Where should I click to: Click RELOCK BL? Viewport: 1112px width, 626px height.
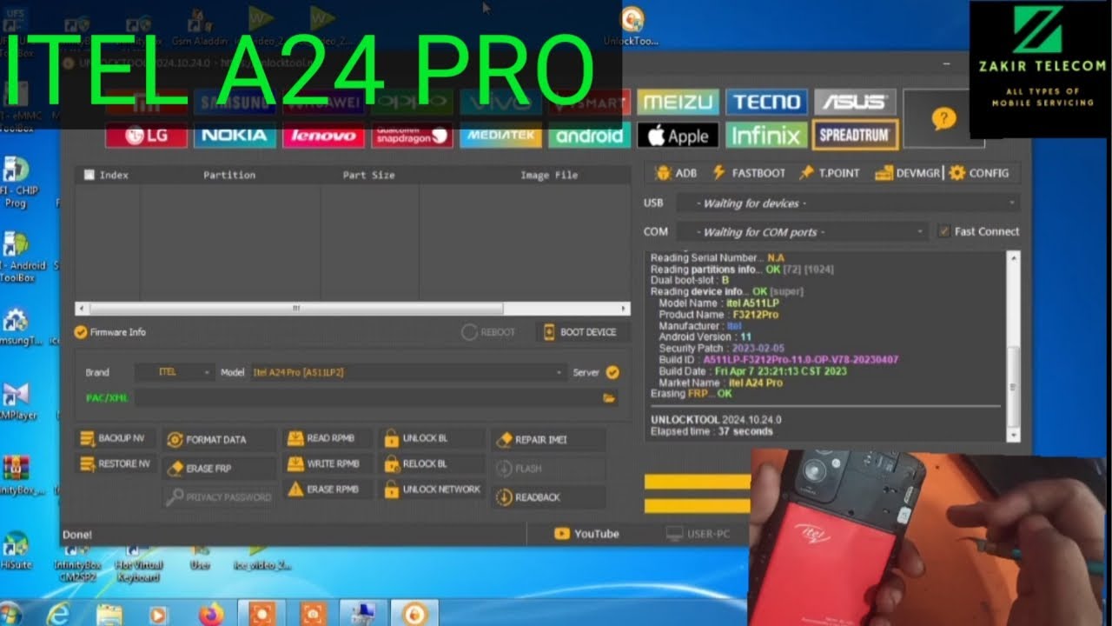pyautogui.click(x=433, y=464)
